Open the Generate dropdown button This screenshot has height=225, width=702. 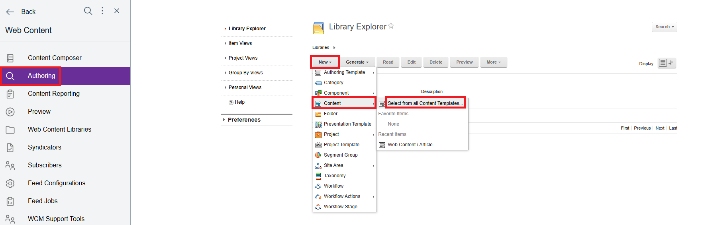[x=357, y=62]
